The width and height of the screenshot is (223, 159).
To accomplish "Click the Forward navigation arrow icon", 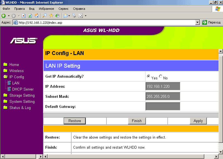I will click(x=13, y=16).
